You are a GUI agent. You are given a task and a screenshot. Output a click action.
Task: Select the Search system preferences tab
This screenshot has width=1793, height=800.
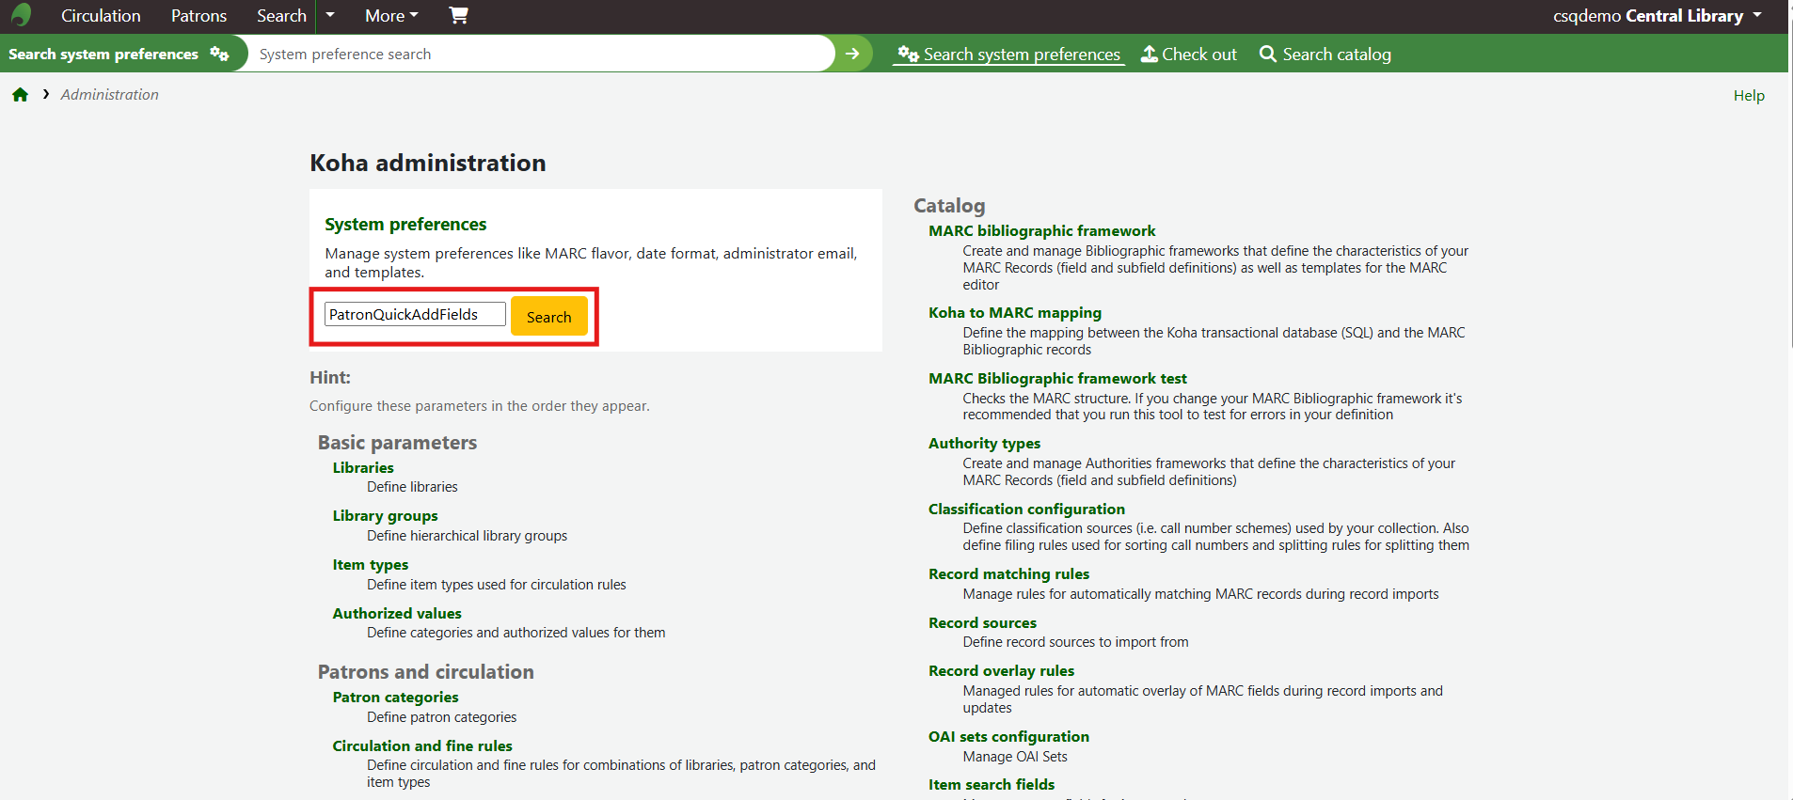(1008, 55)
